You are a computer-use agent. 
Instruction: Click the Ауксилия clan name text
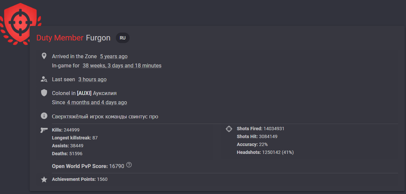point(105,93)
